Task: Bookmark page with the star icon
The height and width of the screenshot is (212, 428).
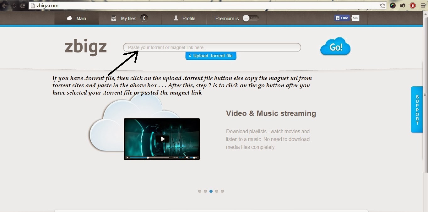Action: click(x=382, y=6)
